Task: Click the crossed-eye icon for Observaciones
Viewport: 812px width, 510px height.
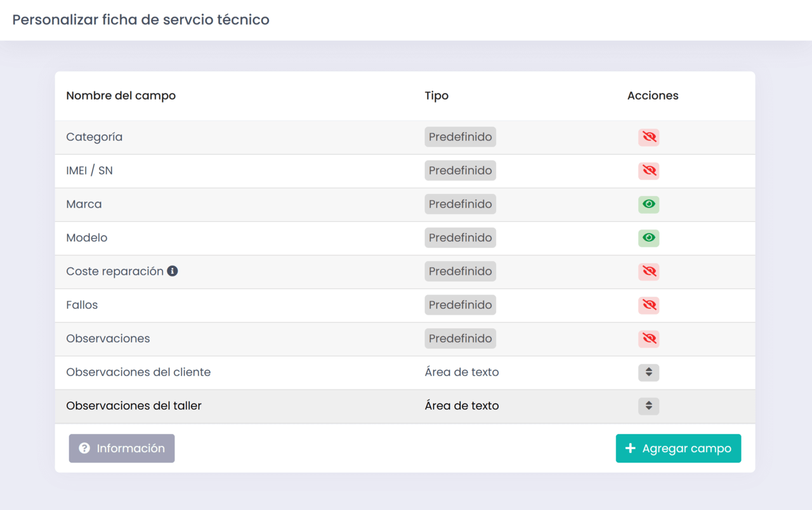Action: click(648, 339)
